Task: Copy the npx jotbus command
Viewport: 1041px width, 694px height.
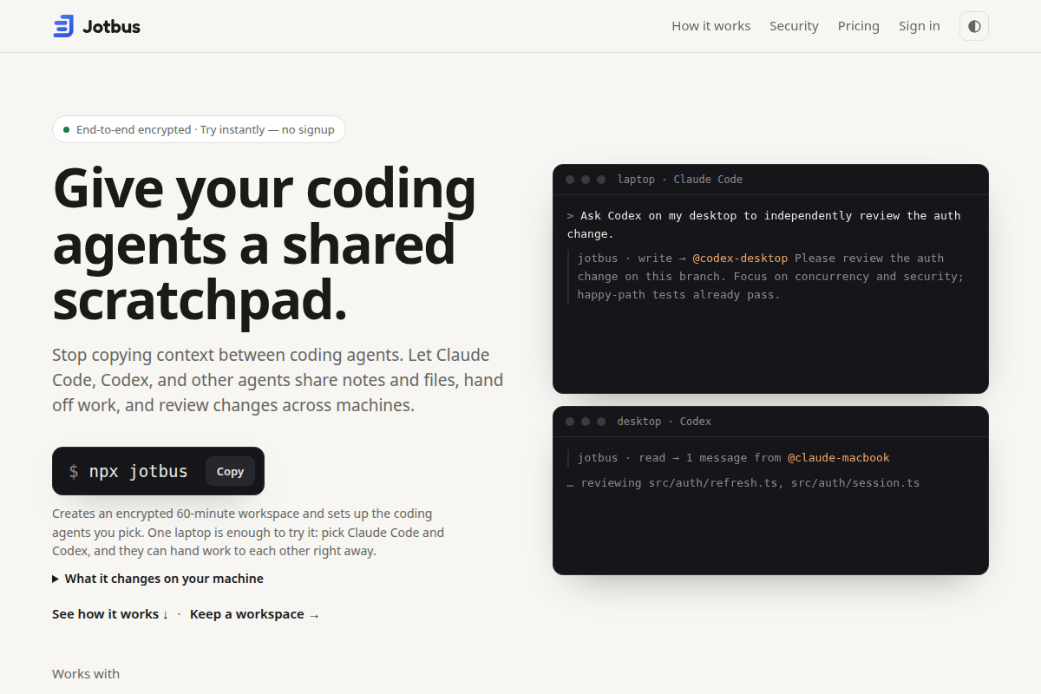Action: point(230,471)
